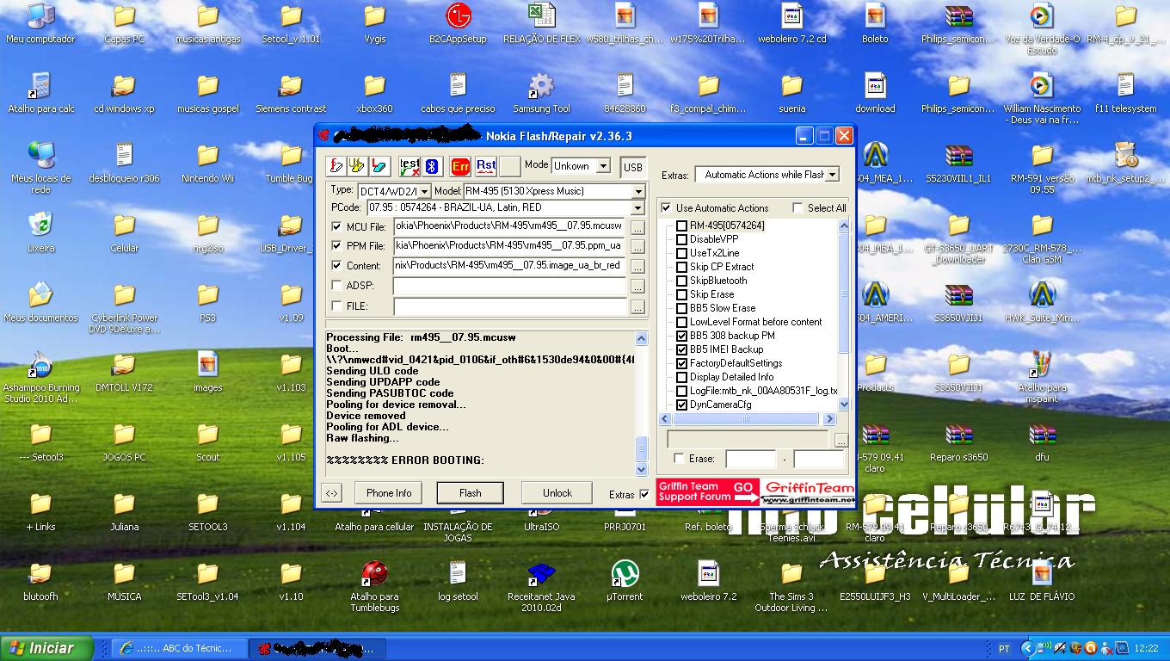Select the B2CAppSetup LG icon
Image resolution: width=1170 pixels, height=661 pixels.
point(458,24)
